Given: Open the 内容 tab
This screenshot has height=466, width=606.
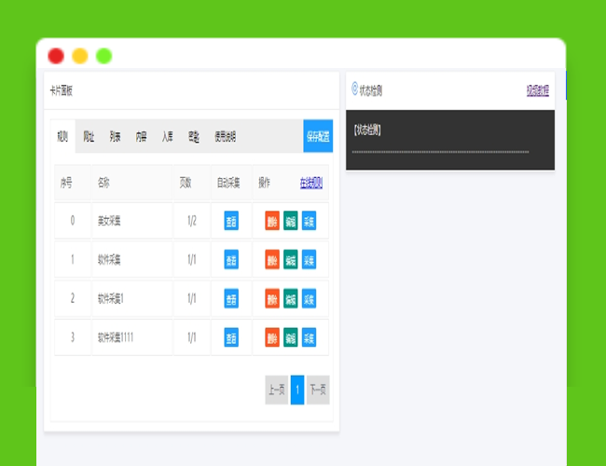Looking at the screenshot, I should tap(141, 136).
